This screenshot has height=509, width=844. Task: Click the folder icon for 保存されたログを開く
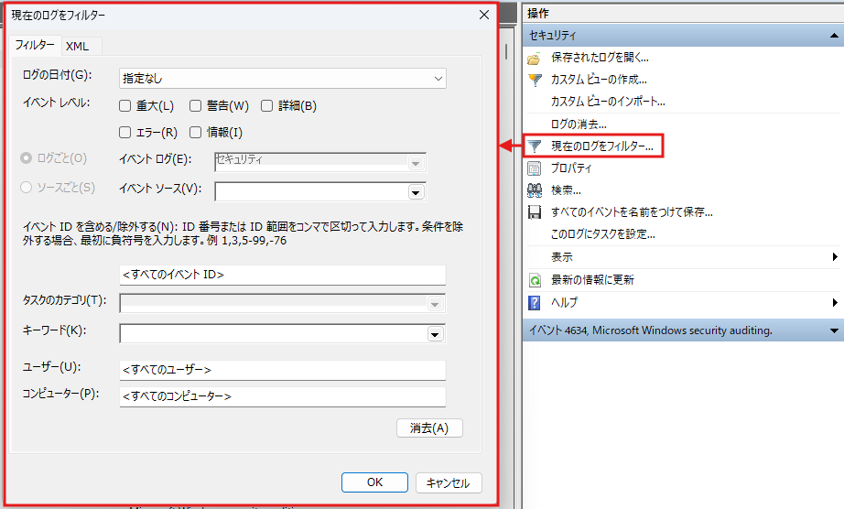pyautogui.click(x=535, y=58)
